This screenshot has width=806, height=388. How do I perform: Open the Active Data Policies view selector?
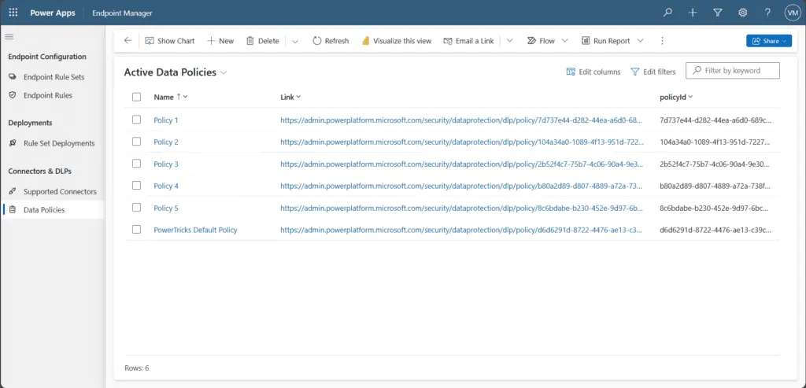(176, 72)
